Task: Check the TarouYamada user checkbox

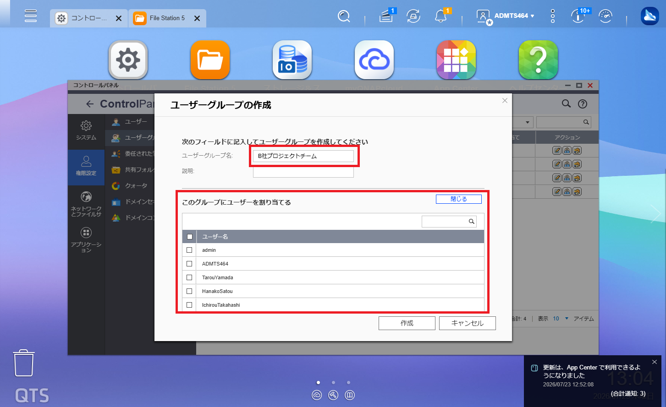Action: coord(189,277)
